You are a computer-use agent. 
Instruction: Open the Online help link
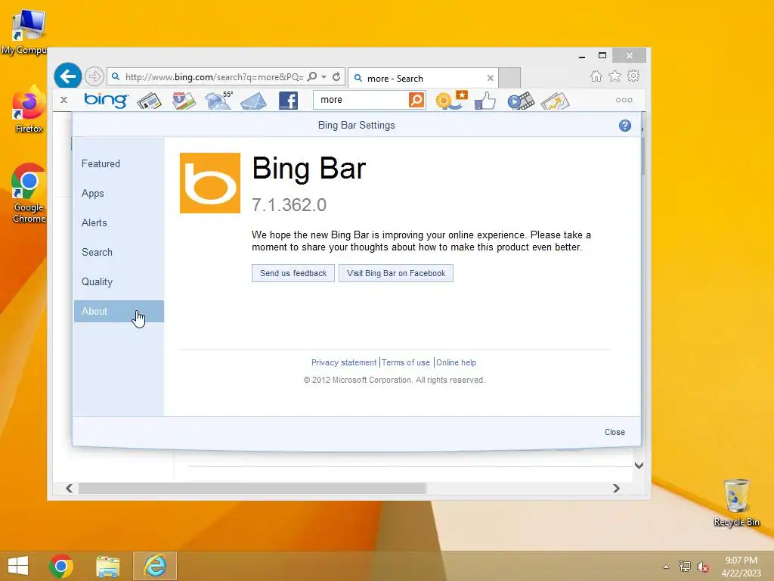pos(456,362)
